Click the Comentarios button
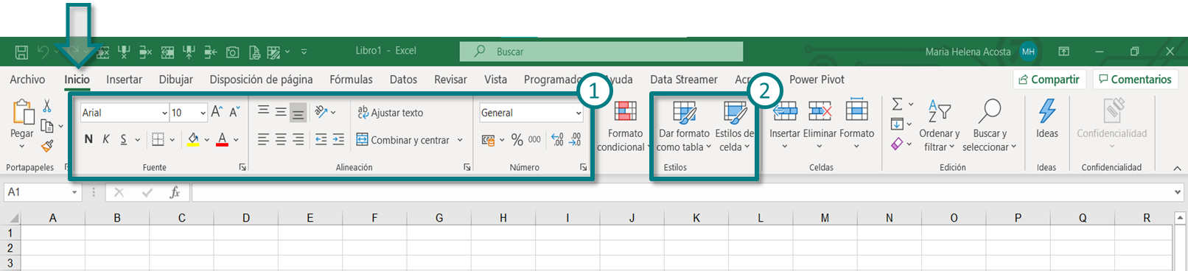The image size is (1188, 271). click(1135, 80)
